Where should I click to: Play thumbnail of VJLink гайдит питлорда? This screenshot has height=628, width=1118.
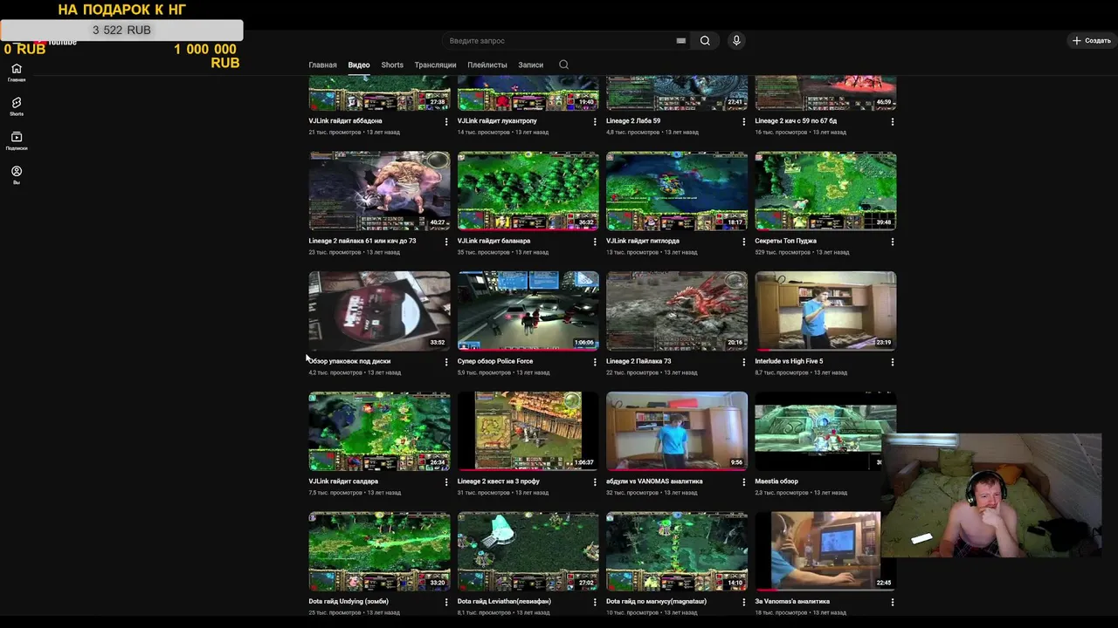pyautogui.click(x=677, y=191)
